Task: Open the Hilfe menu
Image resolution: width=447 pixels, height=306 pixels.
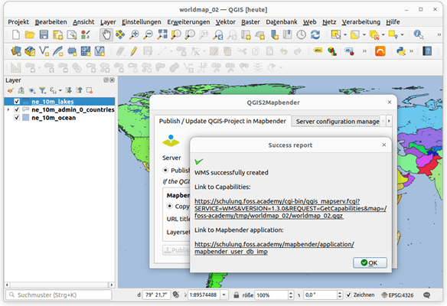Action: 393,22
